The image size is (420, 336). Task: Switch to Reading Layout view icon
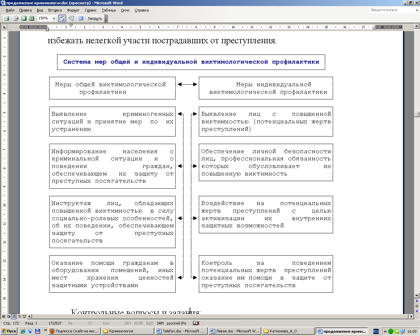[24, 317]
